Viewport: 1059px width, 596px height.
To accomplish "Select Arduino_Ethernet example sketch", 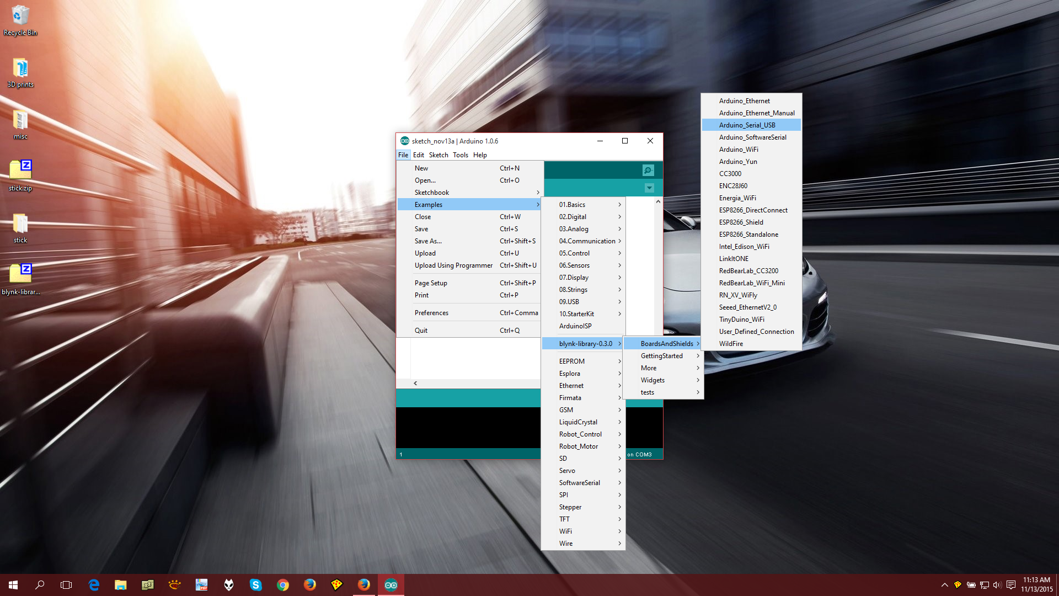I will click(751, 101).
